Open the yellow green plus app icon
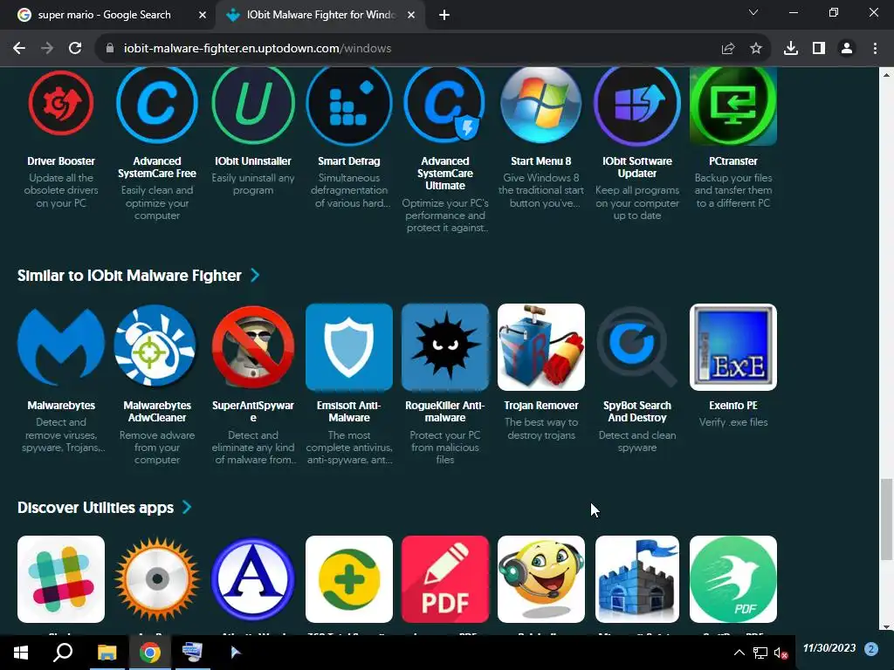 point(349,579)
